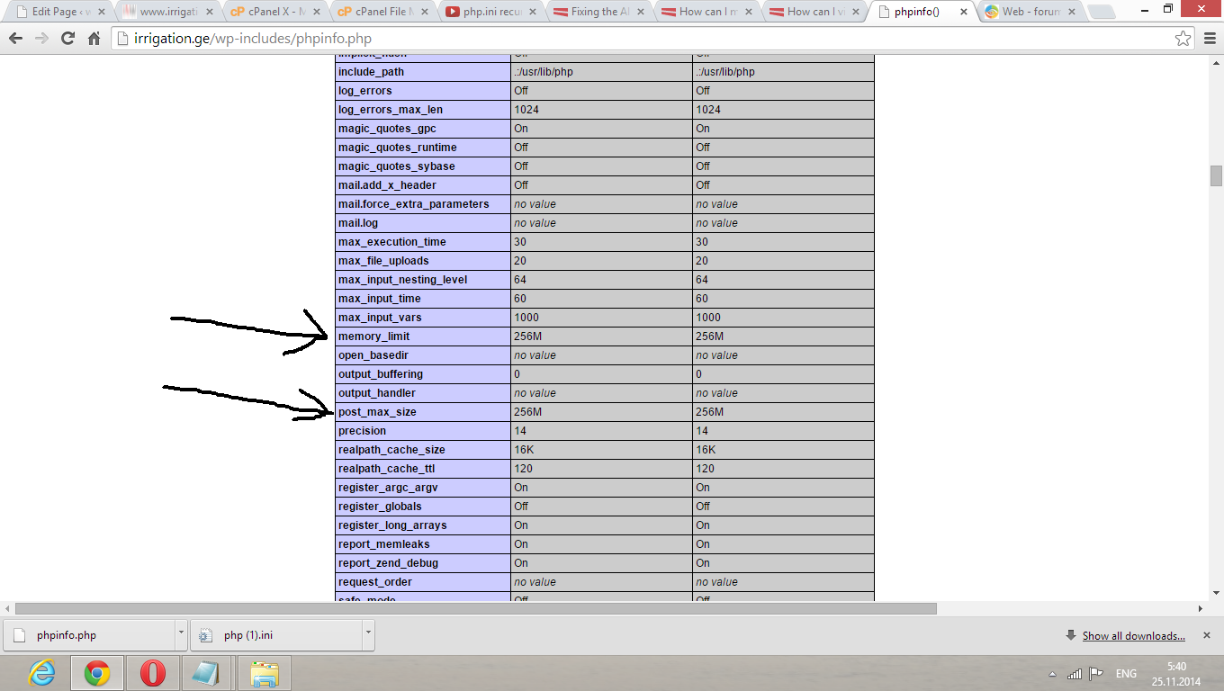Screen dimensions: 1224x691
Task: Click the 'Show all downloads...' link
Action: pyautogui.click(x=1134, y=635)
